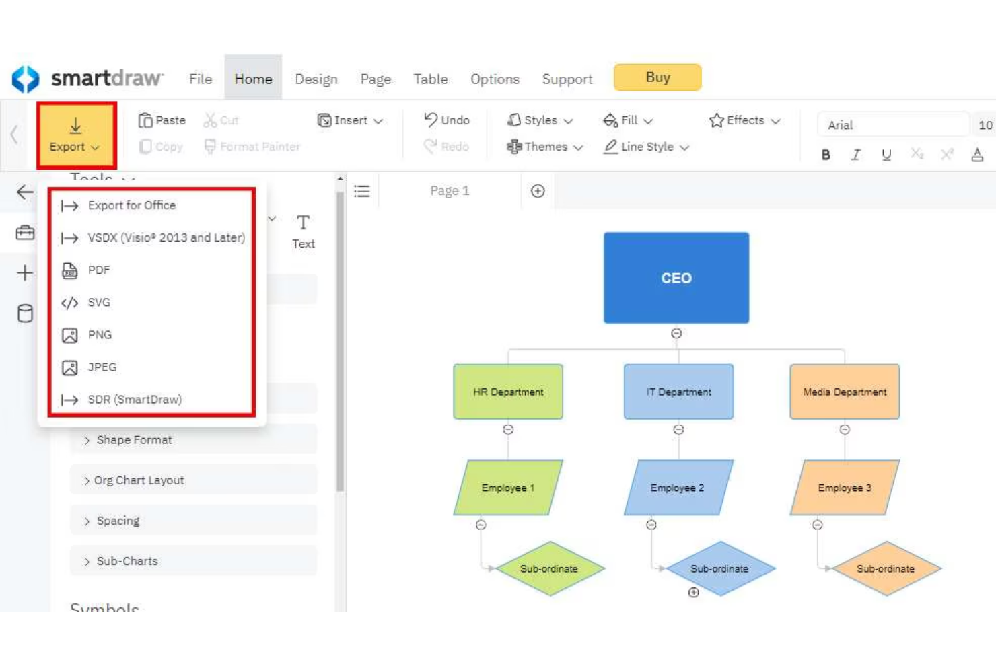Collapse branch under the CEO box

pyautogui.click(x=676, y=334)
